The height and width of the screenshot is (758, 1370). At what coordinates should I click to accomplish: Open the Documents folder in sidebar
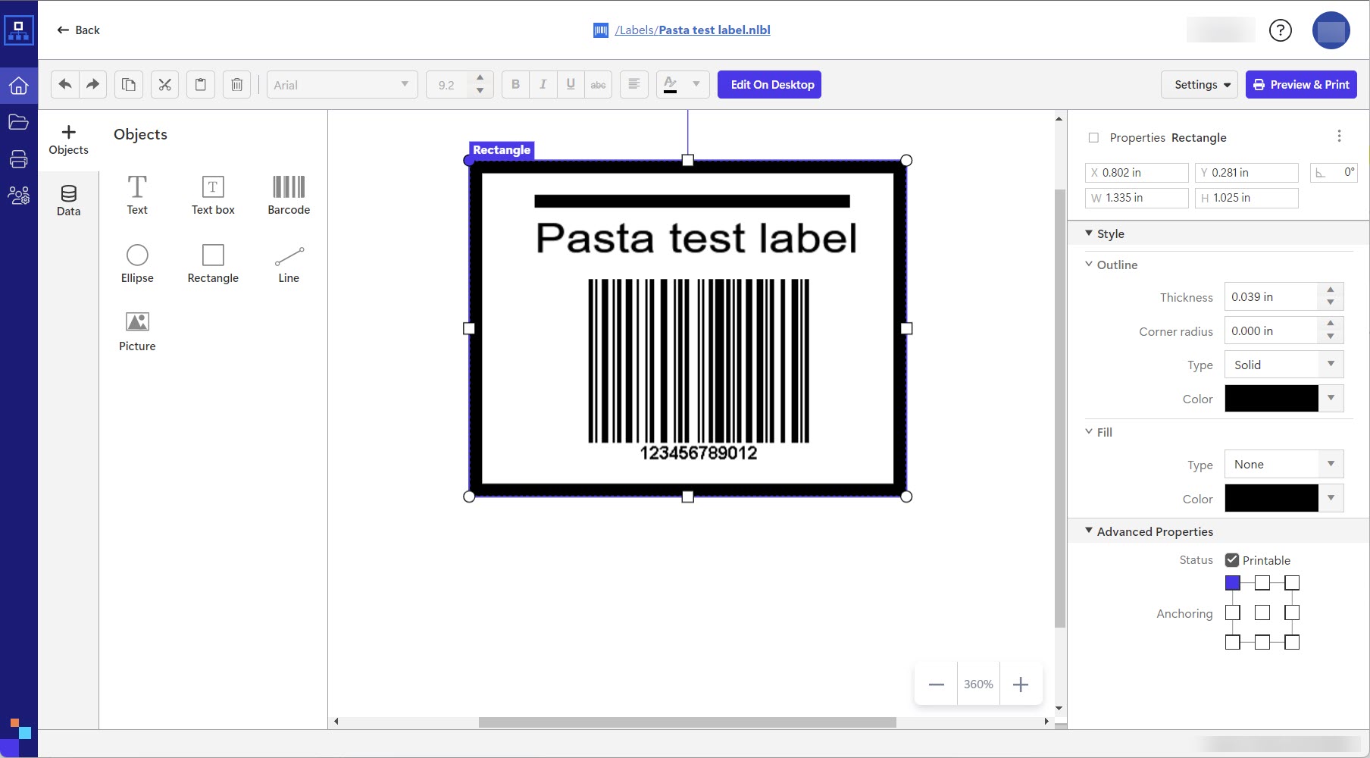(19, 122)
